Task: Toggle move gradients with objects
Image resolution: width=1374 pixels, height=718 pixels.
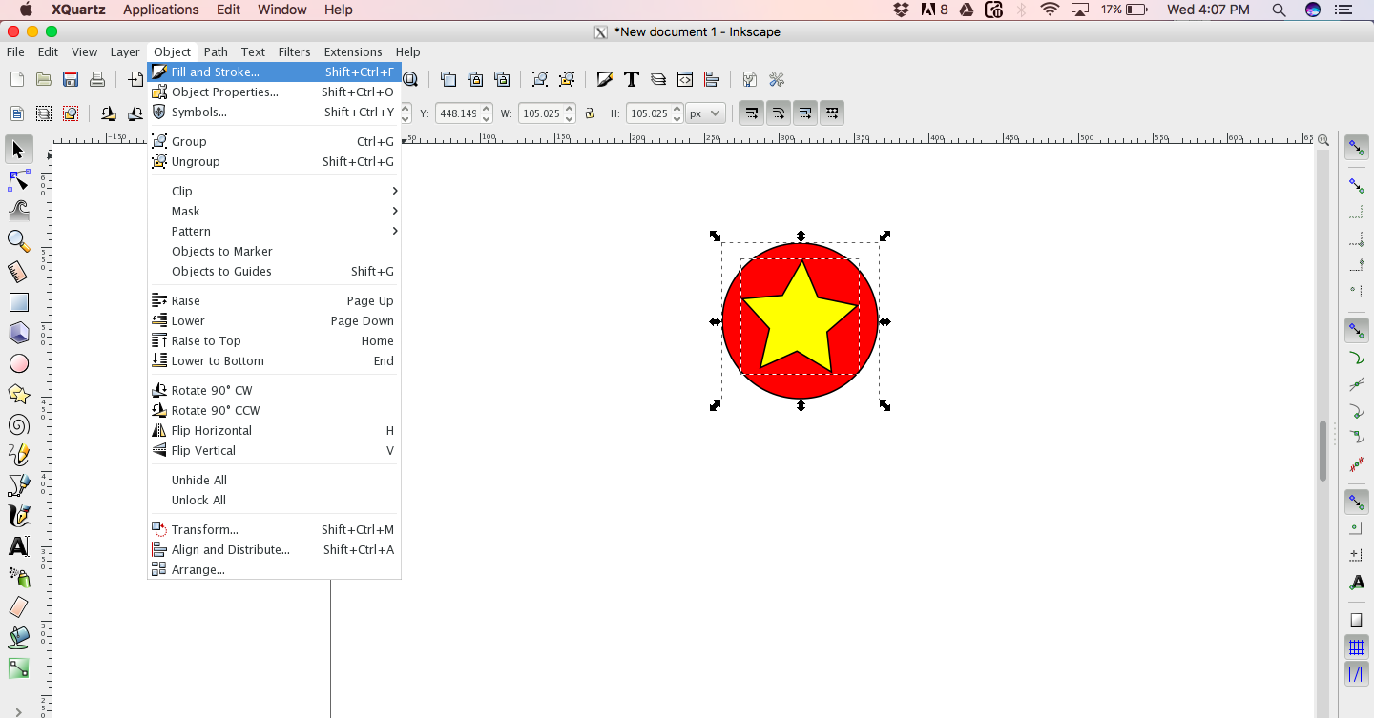Action: pyautogui.click(x=805, y=113)
